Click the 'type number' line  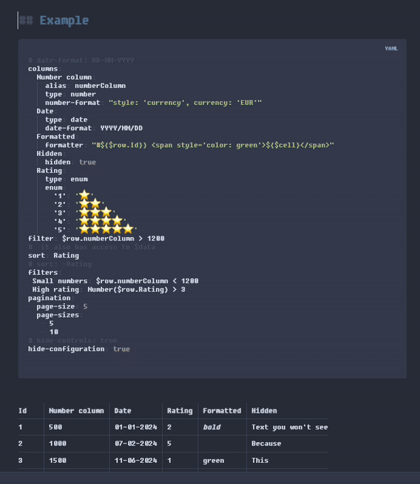71,94
